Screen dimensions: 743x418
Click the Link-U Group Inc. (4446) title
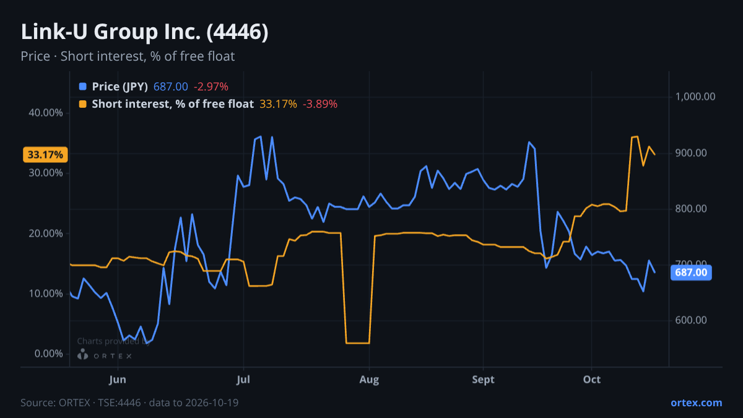[x=145, y=32]
